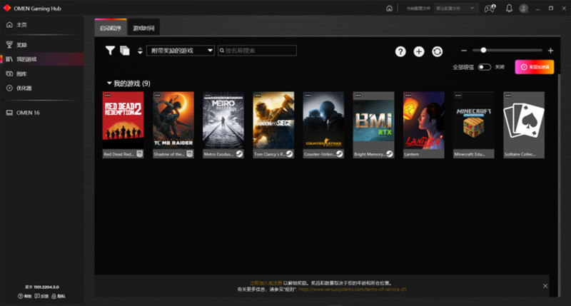The height and width of the screenshot is (306, 571).
Task: Open the filter funnel icon
Action: [x=110, y=51]
